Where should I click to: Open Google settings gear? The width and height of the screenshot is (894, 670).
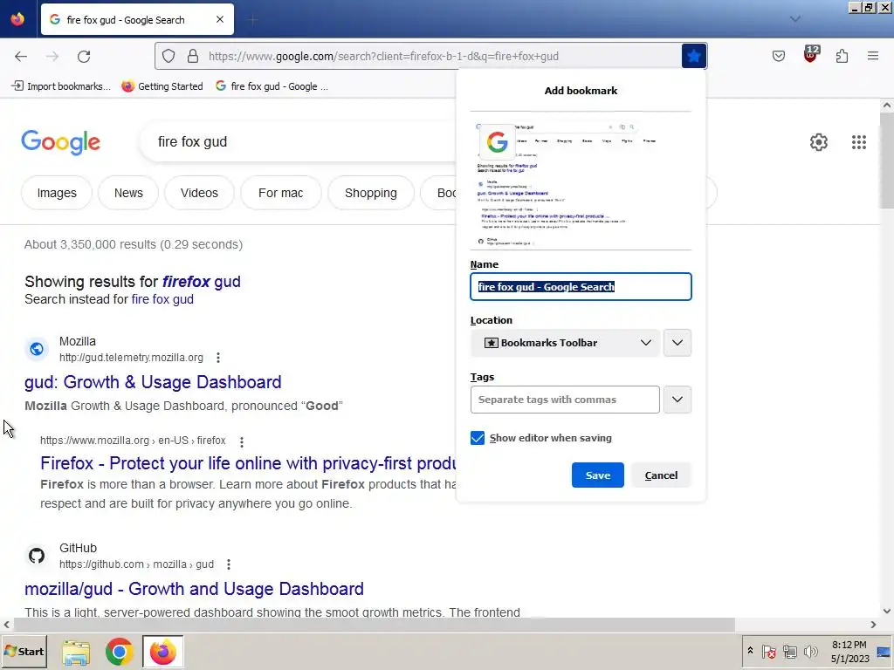point(818,142)
